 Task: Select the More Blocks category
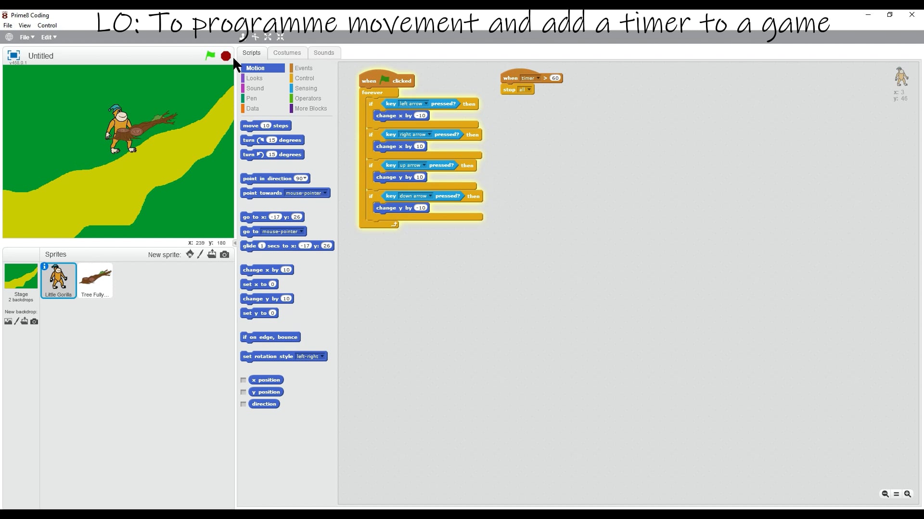(x=310, y=109)
